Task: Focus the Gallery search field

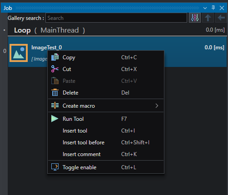Action: pyautogui.click(x=116, y=18)
